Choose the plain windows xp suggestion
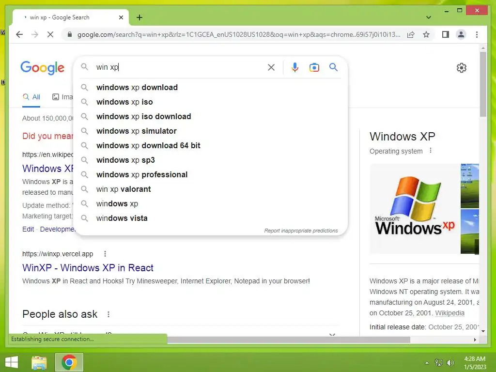The width and height of the screenshot is (496, 372). pyautogui.click(x=210, y=204)
